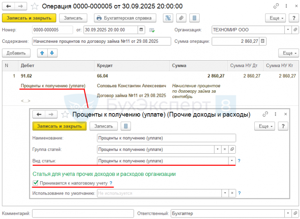Image resolution: width=300 pixels, height=219 pixels.
Task: Go forward in the Проценты к получению dialog
Action: point(51,114)
